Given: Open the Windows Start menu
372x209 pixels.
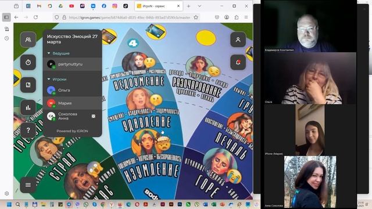Looking at the screenshot, I should 9,204.
